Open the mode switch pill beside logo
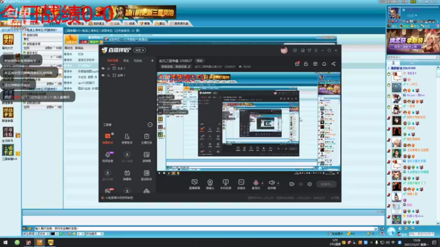This screenshot has height=247, width=440. point(140,50)
